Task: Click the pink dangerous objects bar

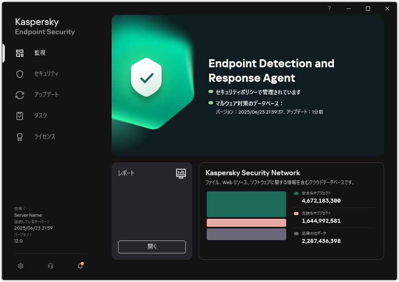Action: coord(246,223)
